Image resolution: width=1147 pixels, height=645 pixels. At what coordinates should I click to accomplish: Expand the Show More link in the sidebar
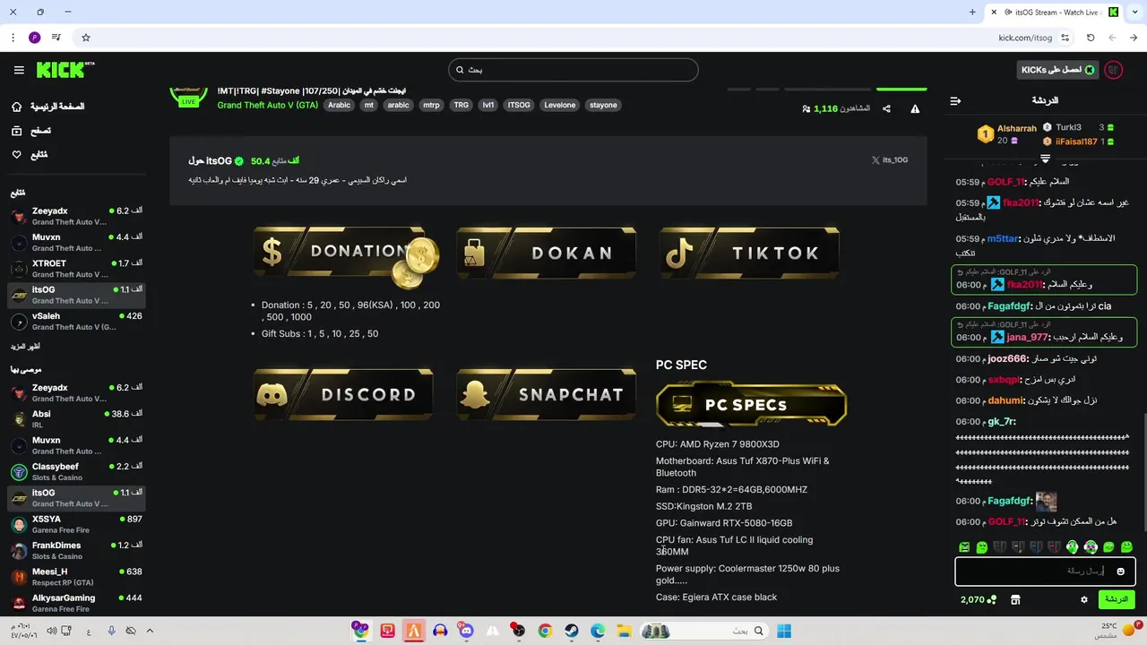(25, 347)
